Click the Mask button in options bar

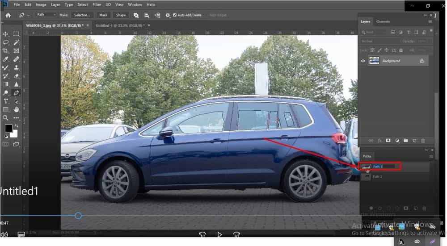tap(103, 15)
